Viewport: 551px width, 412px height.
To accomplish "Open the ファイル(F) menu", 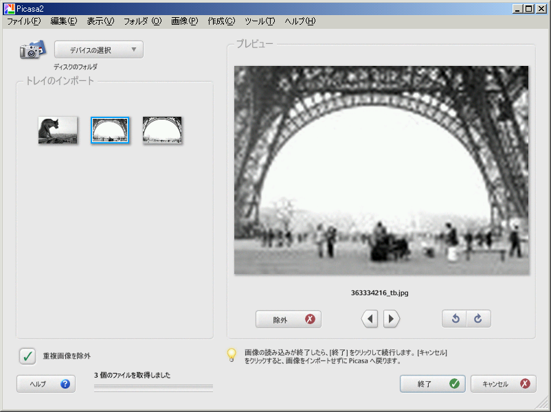I will 24,21.
